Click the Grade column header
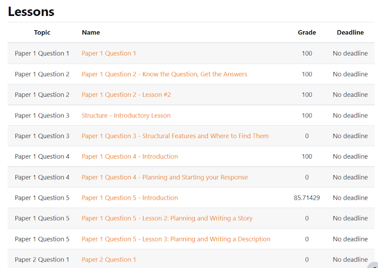Screen dimensions: 378x268 [307, 32]
